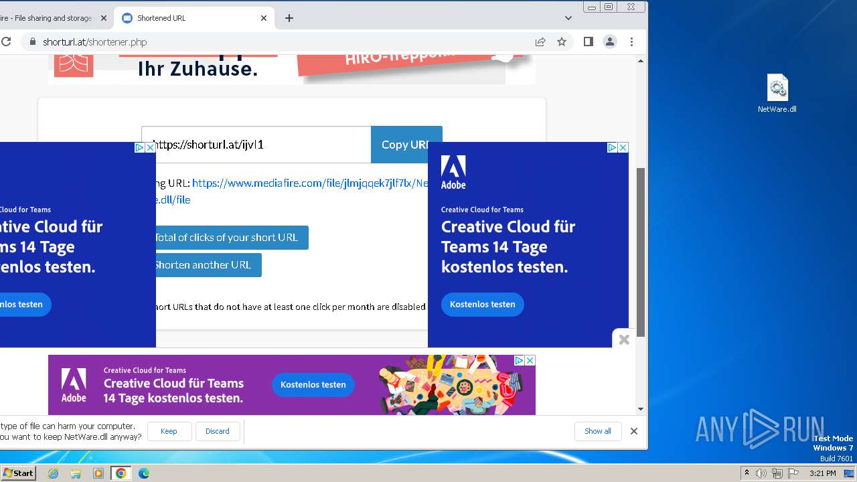Click the address bar URL shorturl.at/shortener.php
This screenshot has width=857, height=482.
[x=94, y=42]
